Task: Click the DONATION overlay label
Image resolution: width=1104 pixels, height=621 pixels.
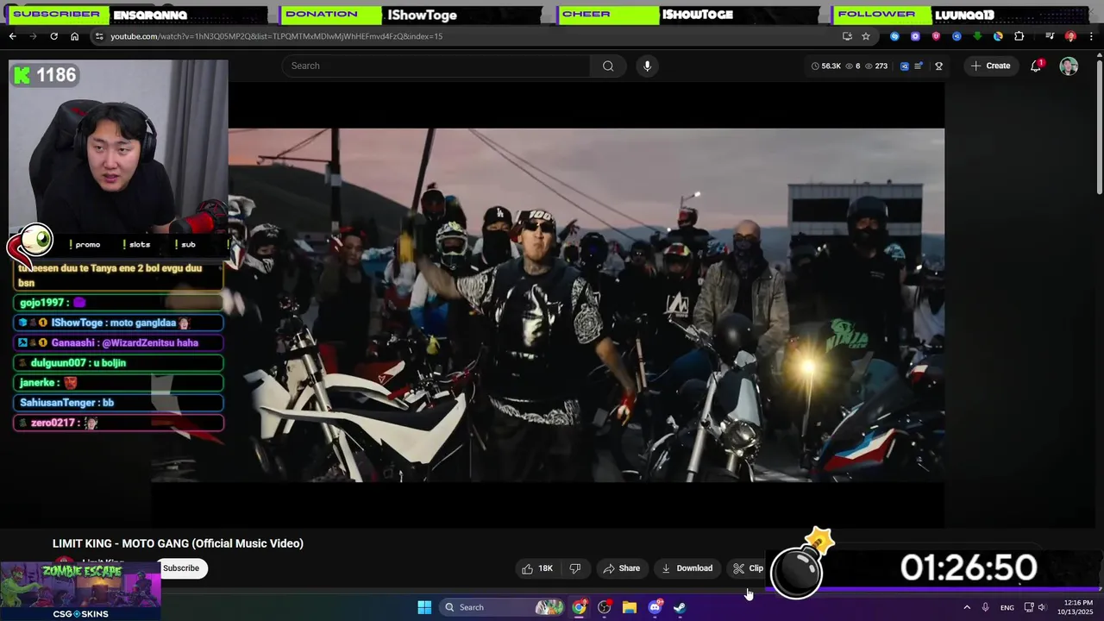Action: click(322, 14)
